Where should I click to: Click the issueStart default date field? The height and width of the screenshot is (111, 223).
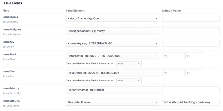point(175,56)
